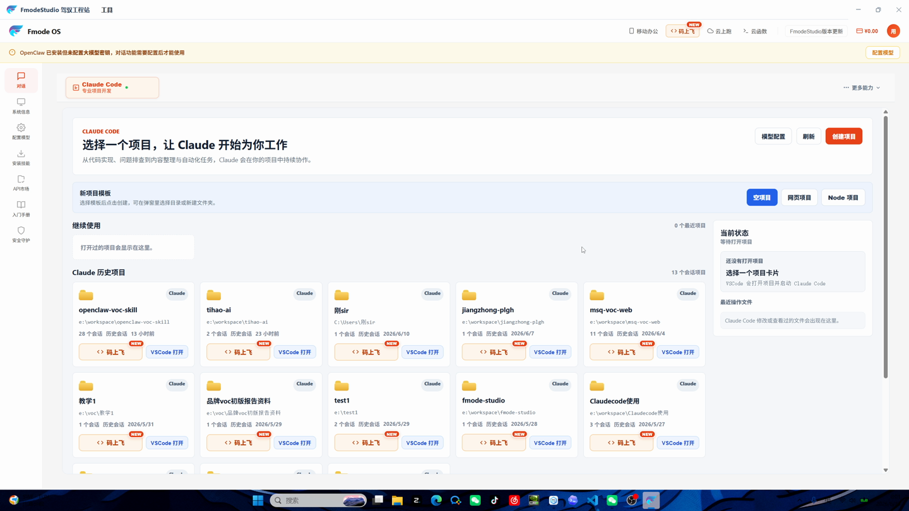909x511 pixels.
Task: Open the 对话 chat sidebar icon
Action: tap(21, 80)
